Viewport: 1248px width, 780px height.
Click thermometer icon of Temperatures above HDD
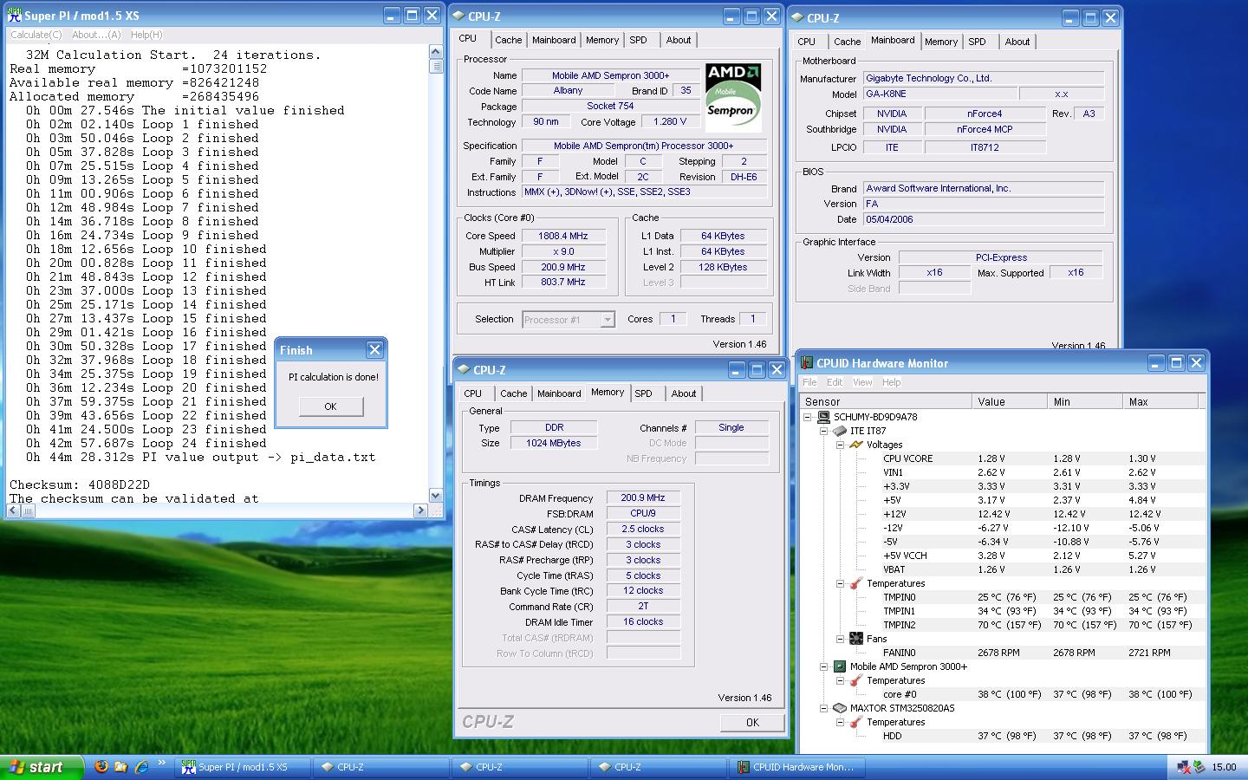click(x=856, y=722)
